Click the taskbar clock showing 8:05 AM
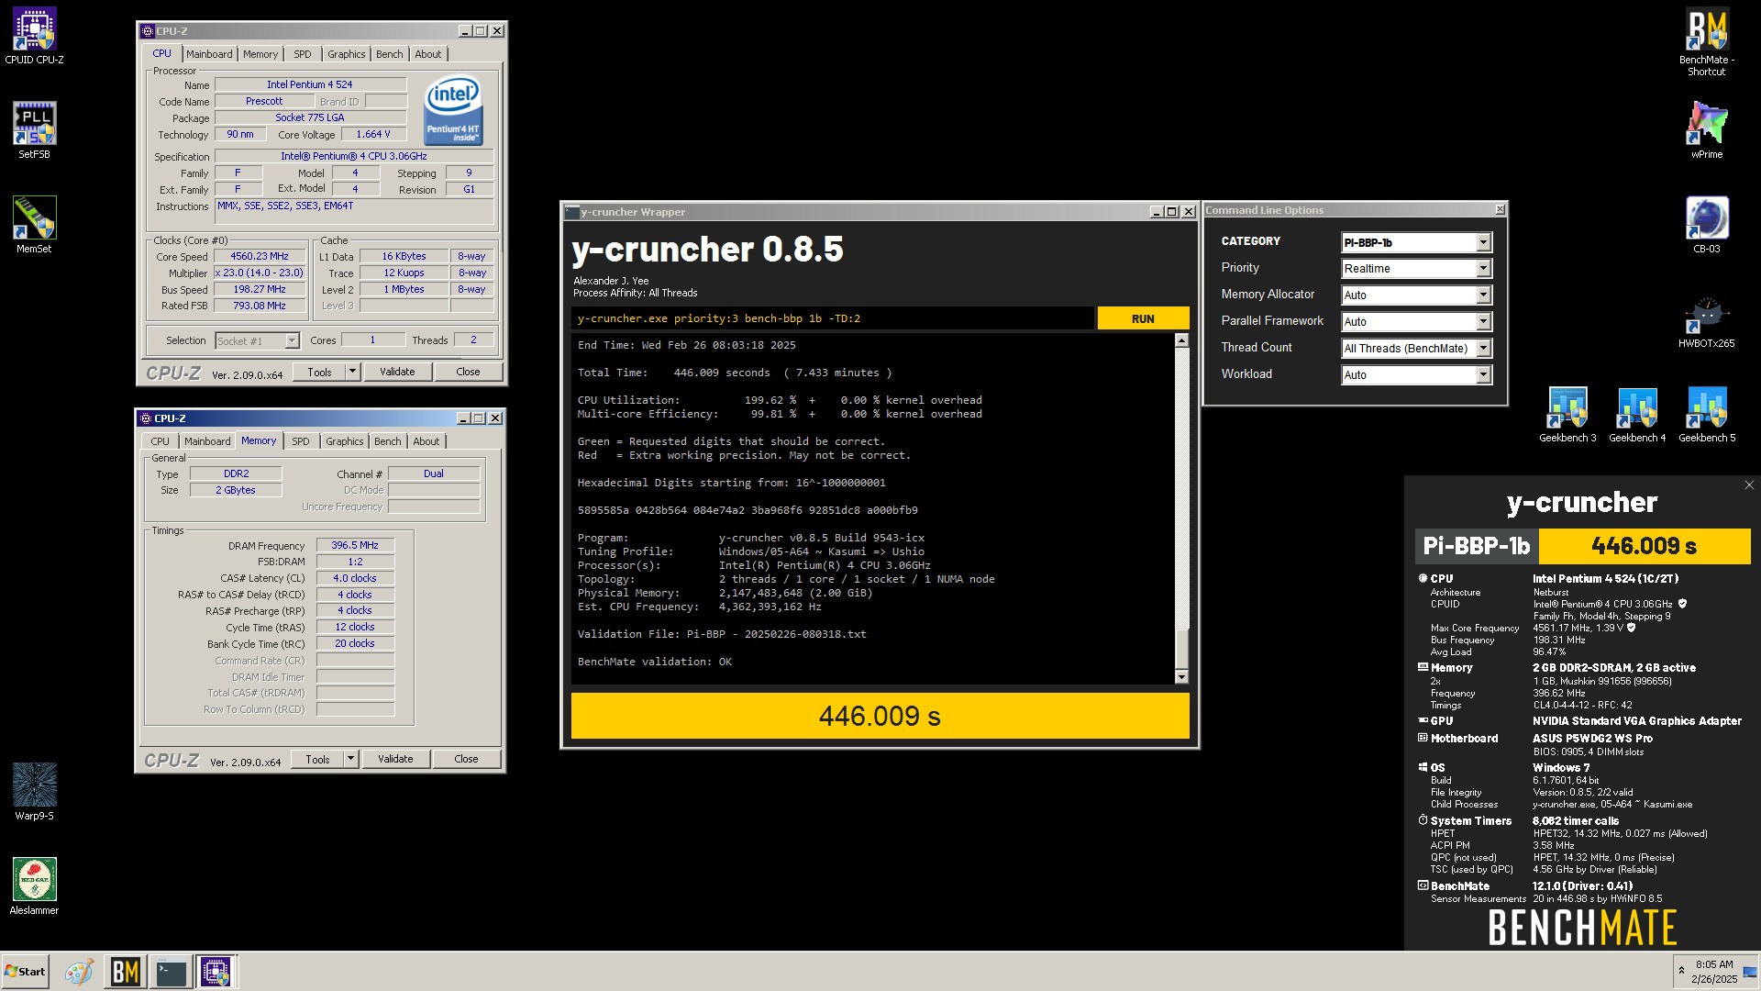The width and height of the screenshot is (1761, 991). point(1713,972)
